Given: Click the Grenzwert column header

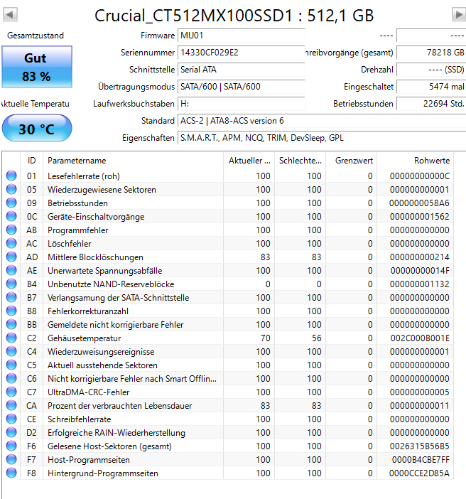Looking at the screenshot, I should coord(352,161).
